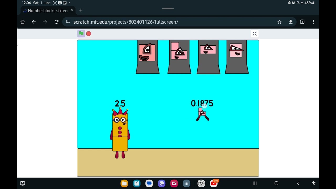Tap the bottom-left screen capture toolbar icon
The image size is (336, 189).
[x=23, y=183]
